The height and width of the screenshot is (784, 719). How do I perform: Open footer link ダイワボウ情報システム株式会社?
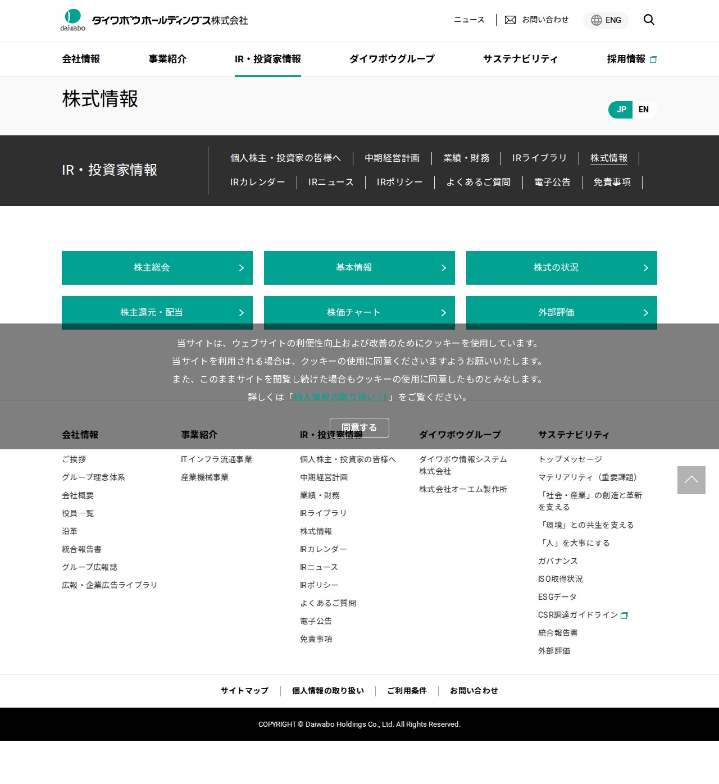pos(463,466)
